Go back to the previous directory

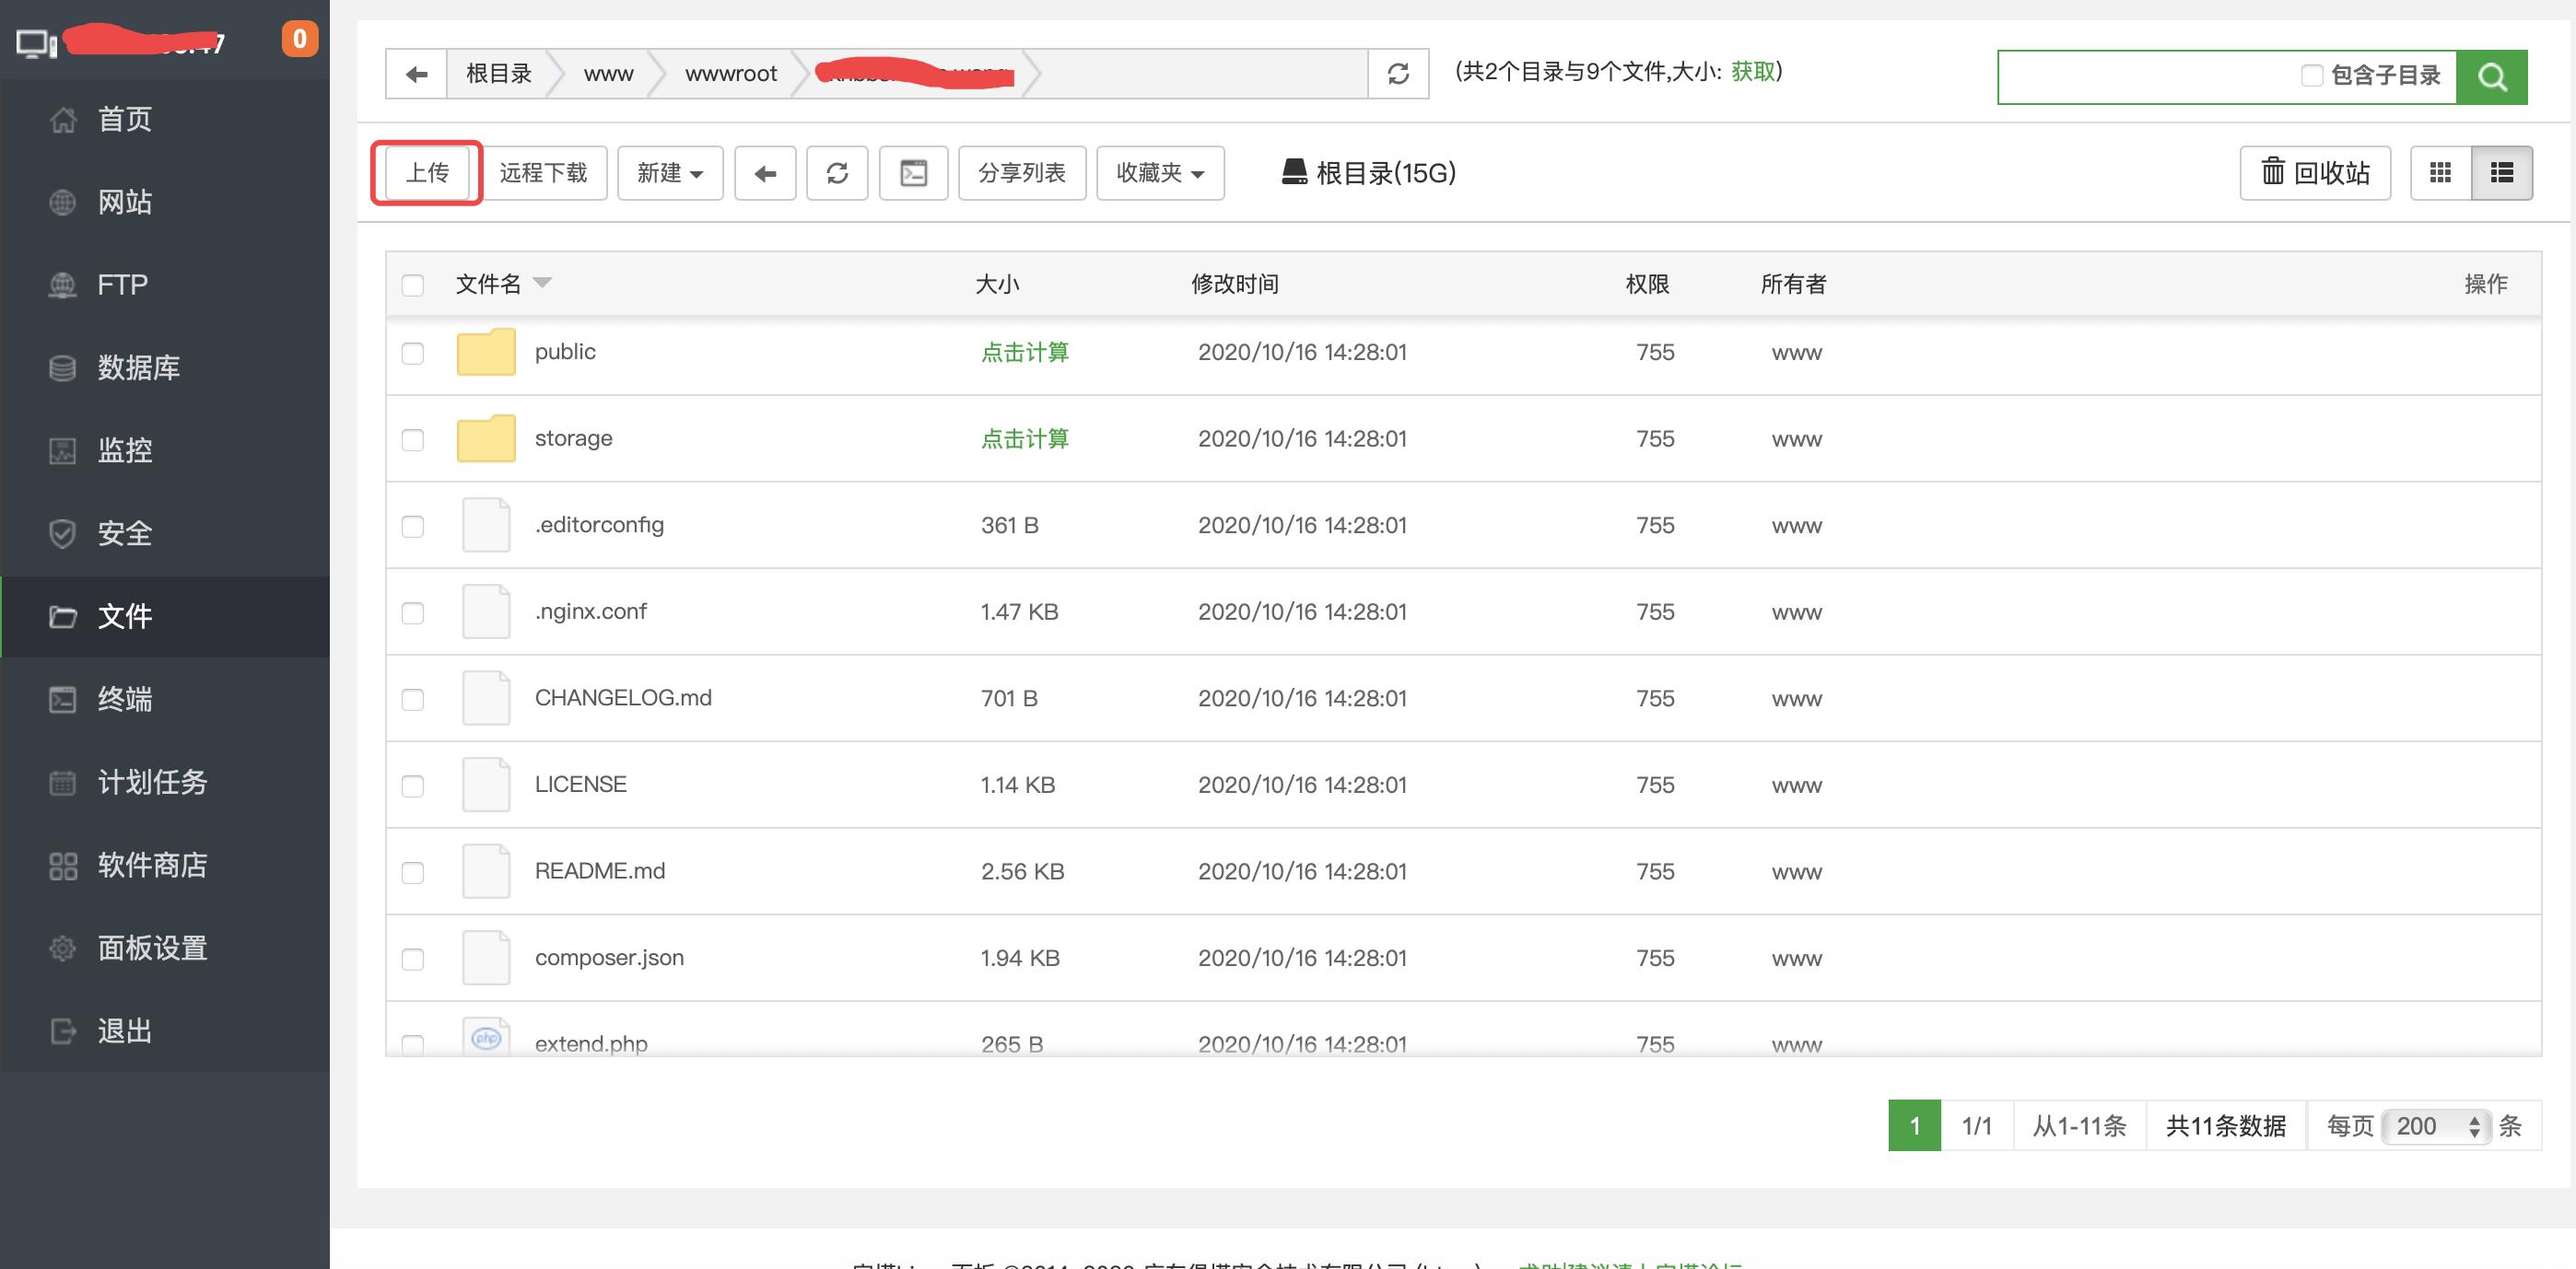click(x=765, y=172)
